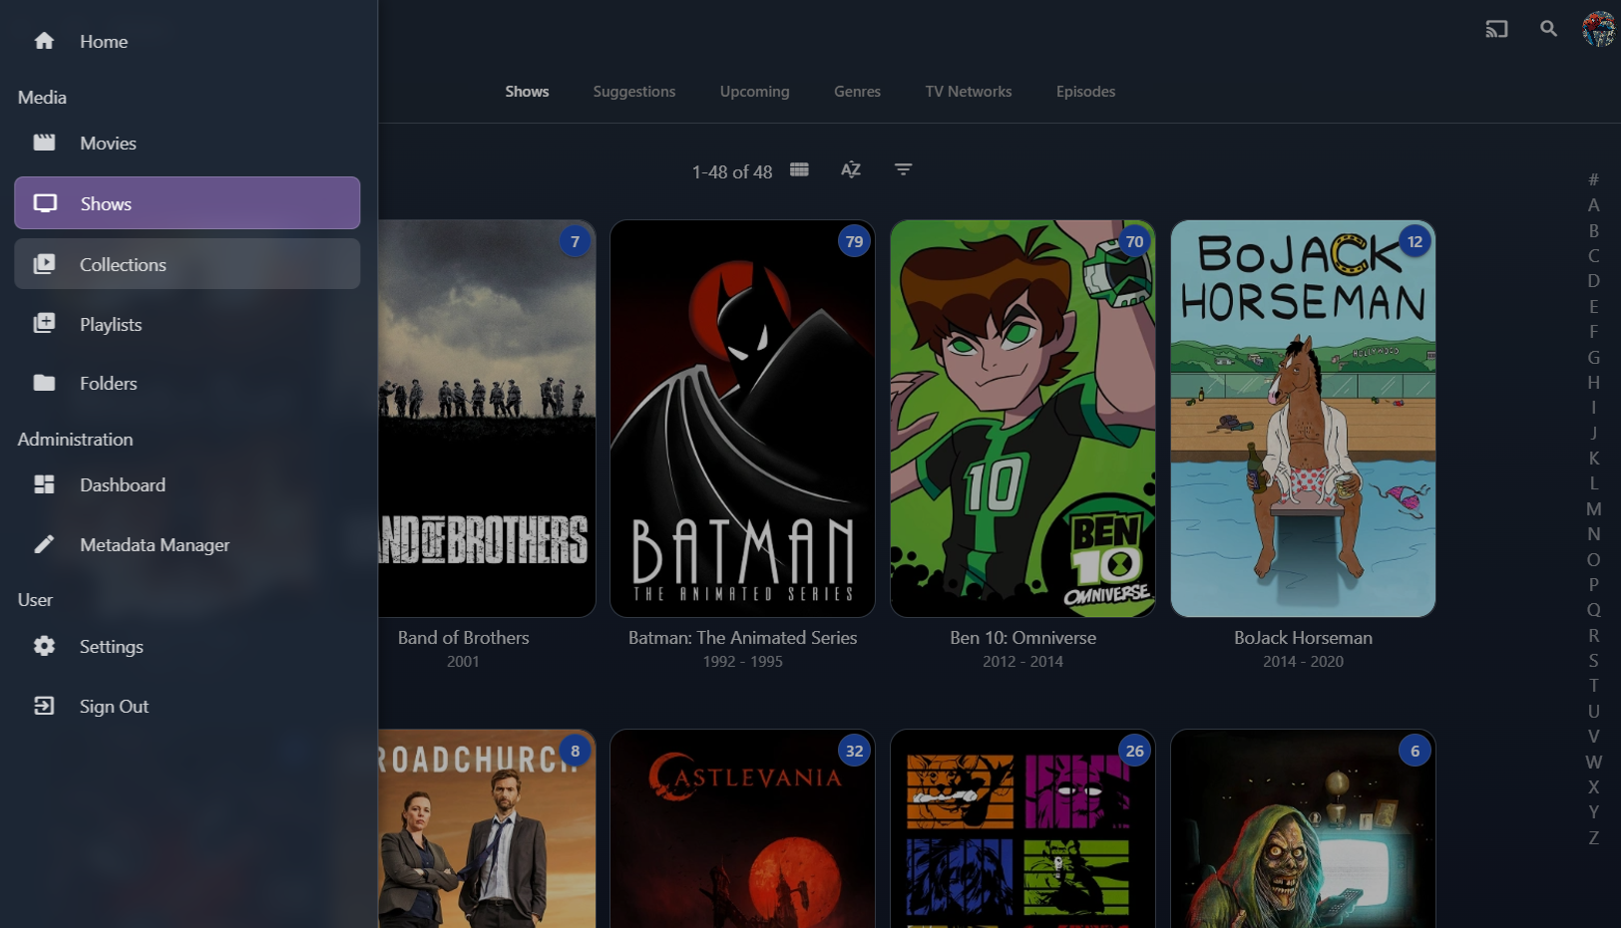
Task: Click the Cast to device icon
Action: click(x=1496, y=29)
